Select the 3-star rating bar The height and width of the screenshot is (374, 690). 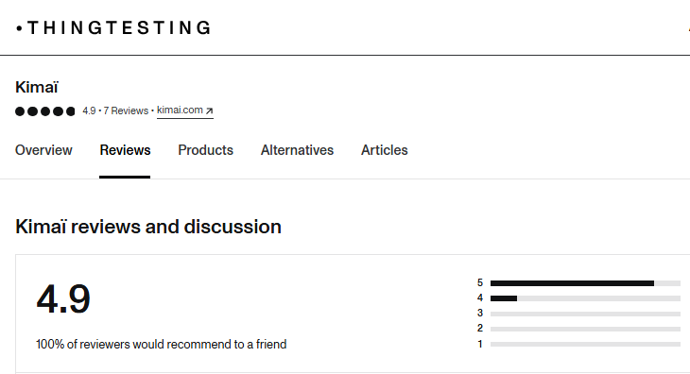585,314
